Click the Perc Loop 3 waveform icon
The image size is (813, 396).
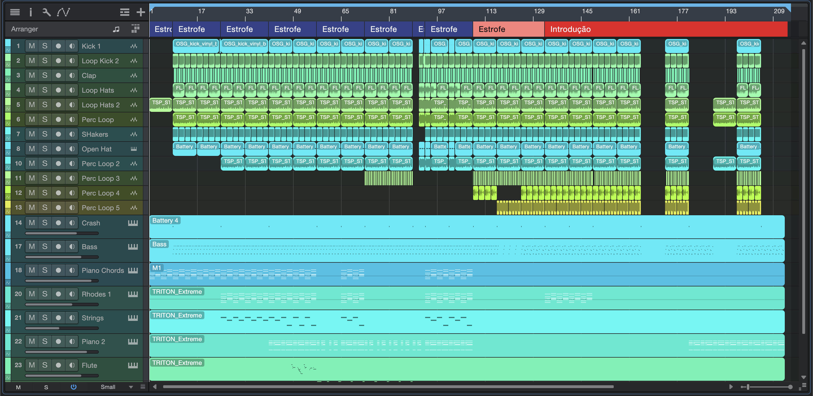pos(134,178)
